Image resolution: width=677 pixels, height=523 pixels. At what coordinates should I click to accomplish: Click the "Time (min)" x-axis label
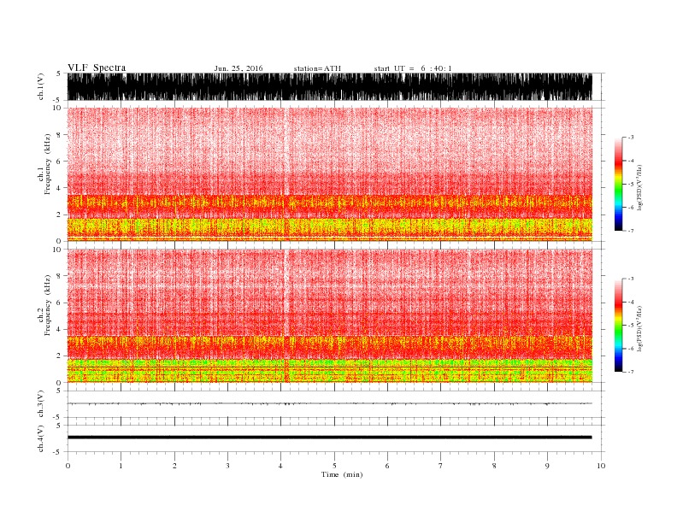pos(342,474)
